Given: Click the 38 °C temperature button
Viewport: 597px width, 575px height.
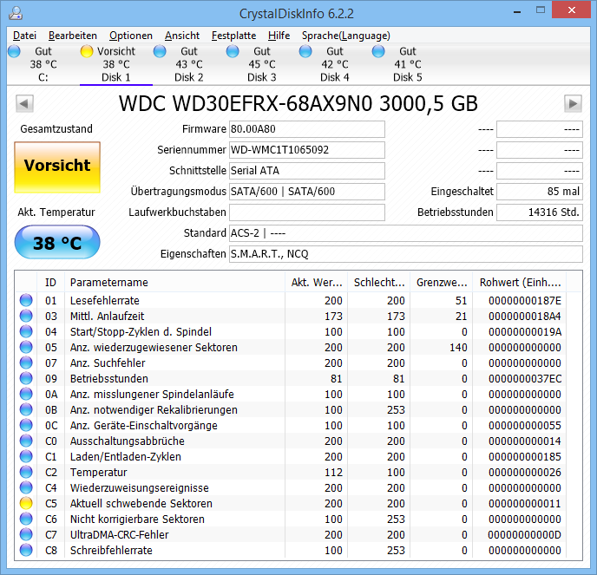Looking at the screenshot, I should coord(57,243).
